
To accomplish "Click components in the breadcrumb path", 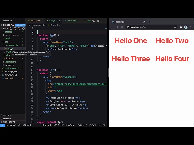I will pos(39,25).
